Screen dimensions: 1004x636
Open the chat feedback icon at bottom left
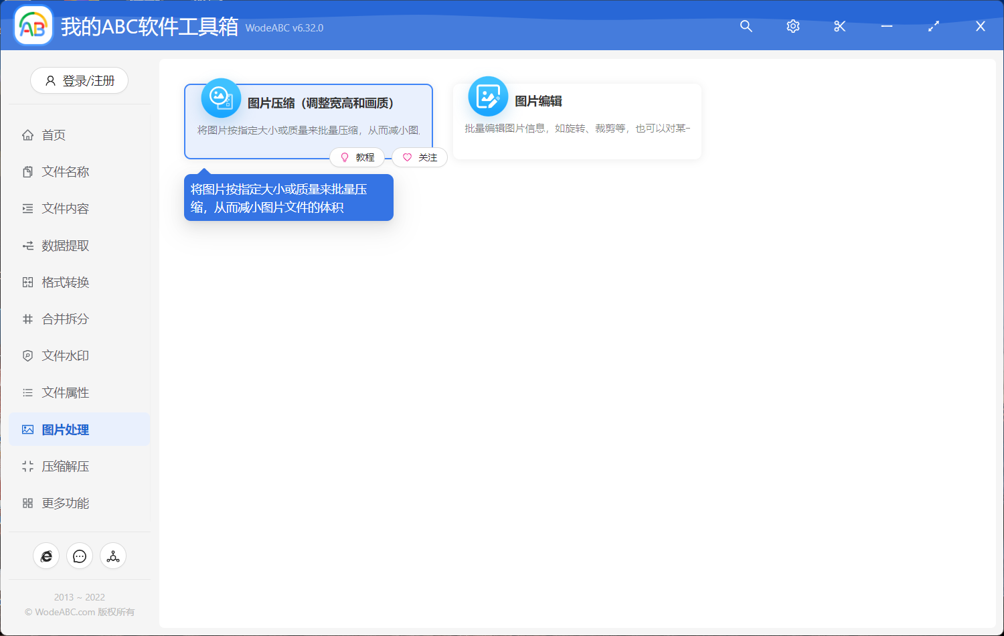point(79,556)
